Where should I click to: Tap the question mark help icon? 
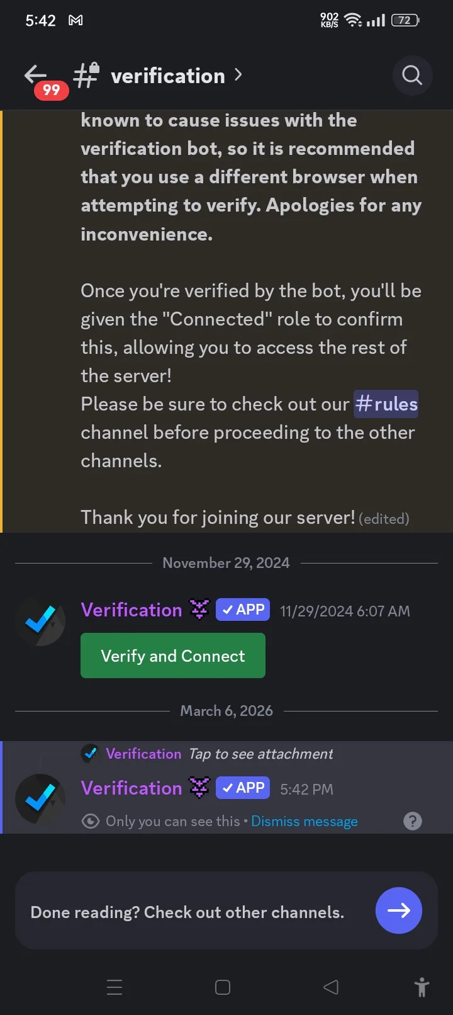pos(412,821)
